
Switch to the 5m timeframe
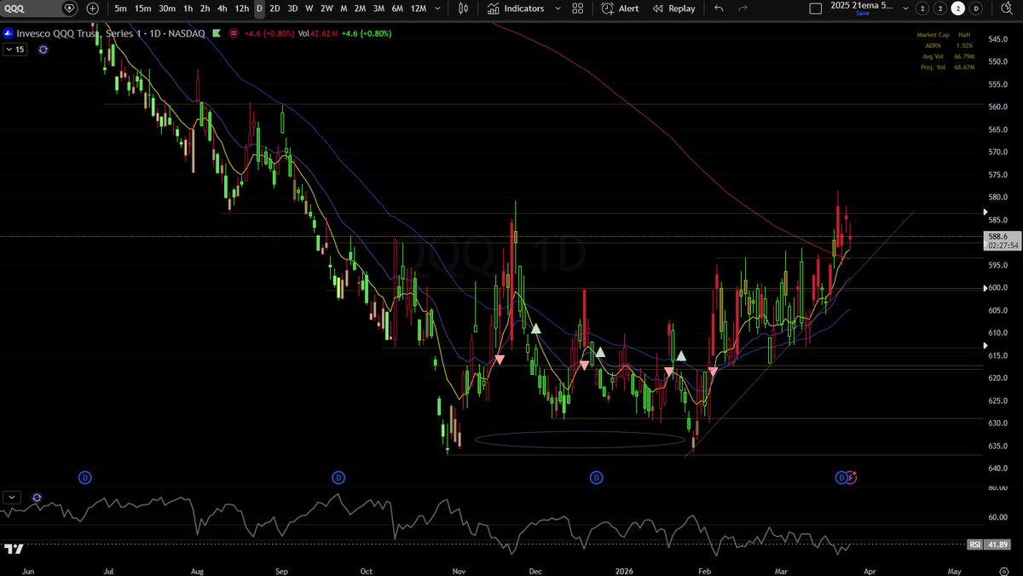[121, 9]
